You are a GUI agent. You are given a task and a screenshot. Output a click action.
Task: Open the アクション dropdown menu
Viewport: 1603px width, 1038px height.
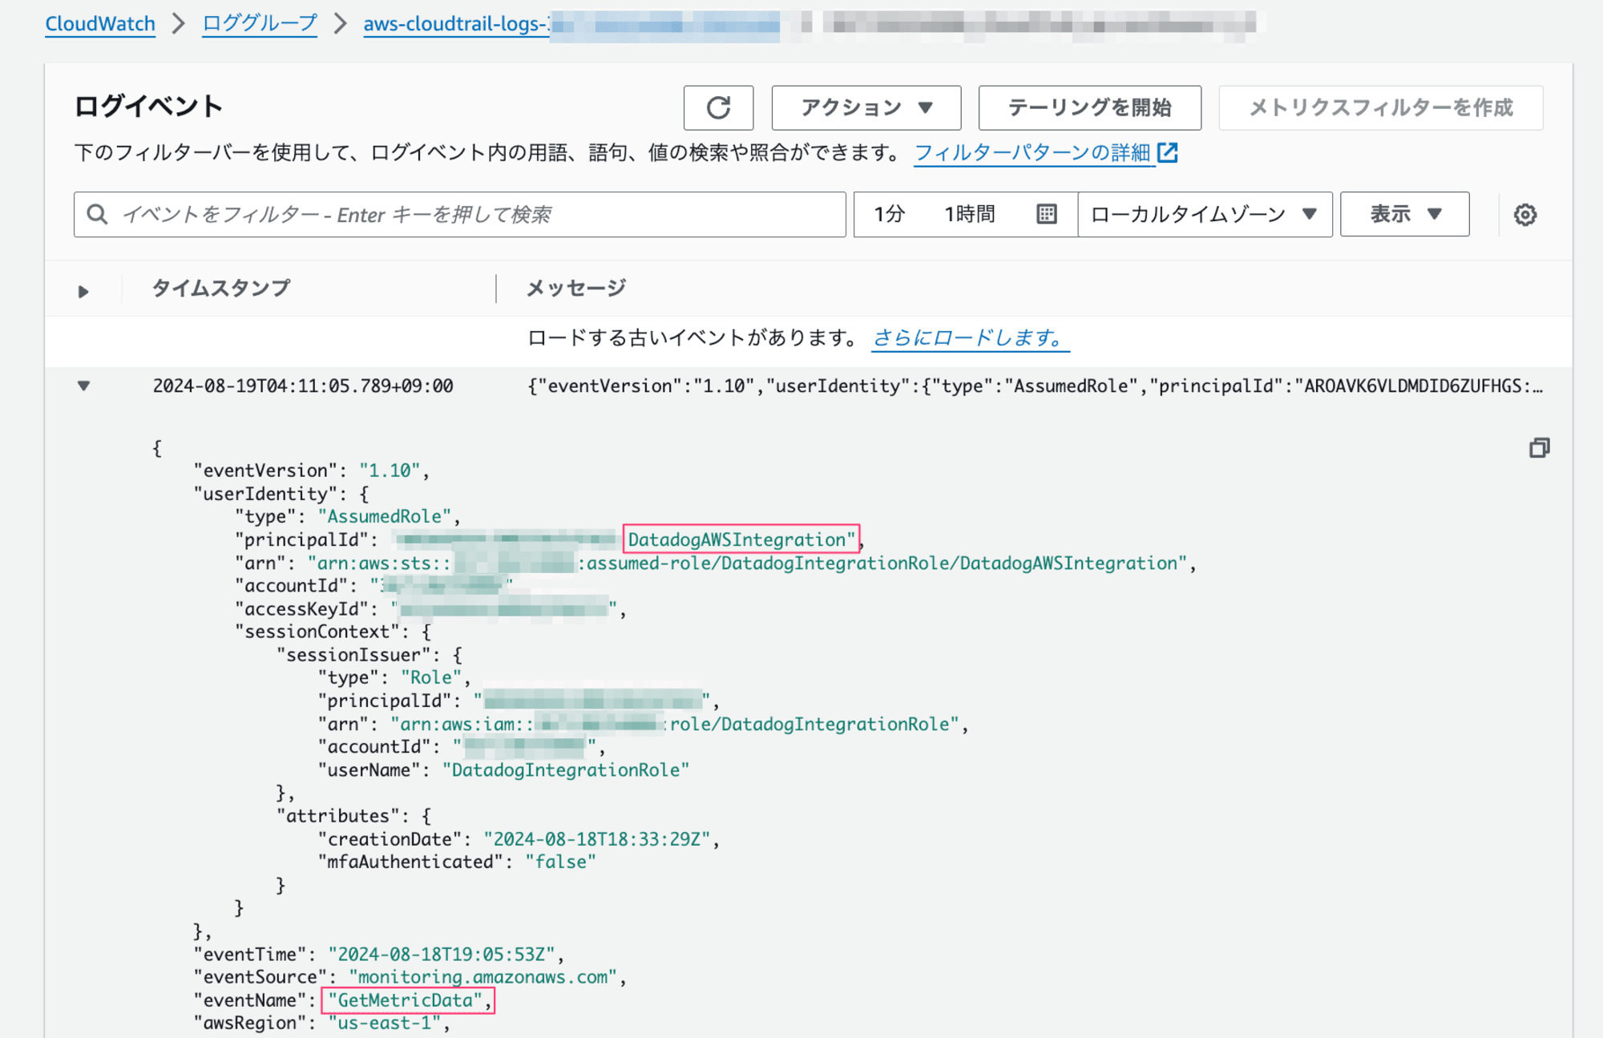(x=866, y=107)
